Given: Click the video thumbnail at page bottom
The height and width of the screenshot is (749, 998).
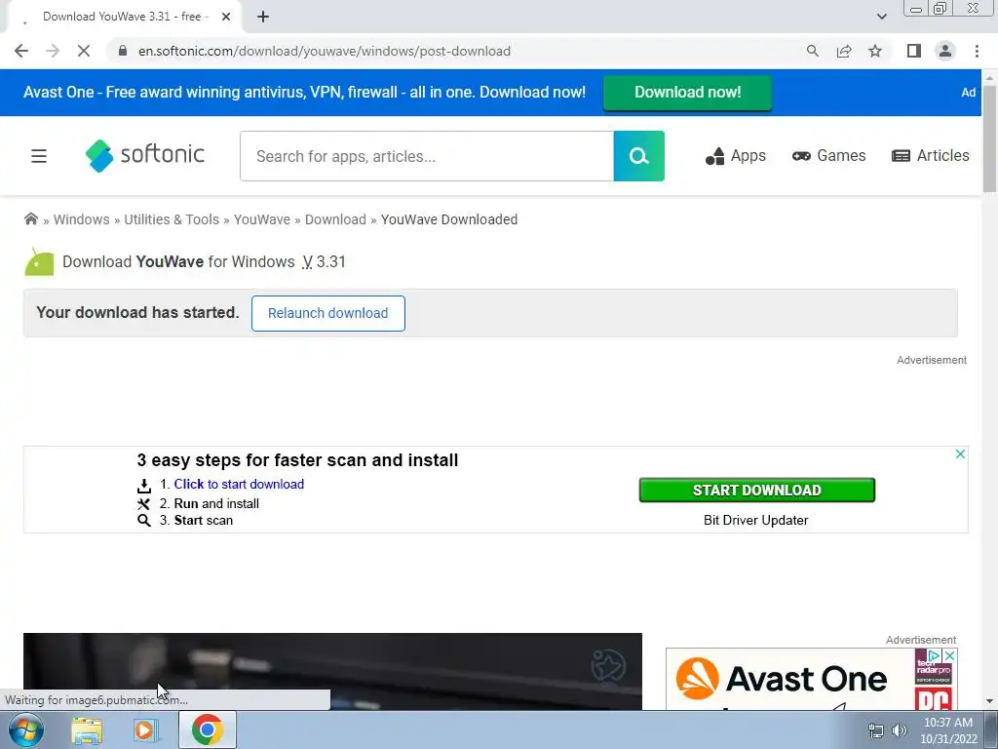Looking at the screenshot, I should click(332, 671).
